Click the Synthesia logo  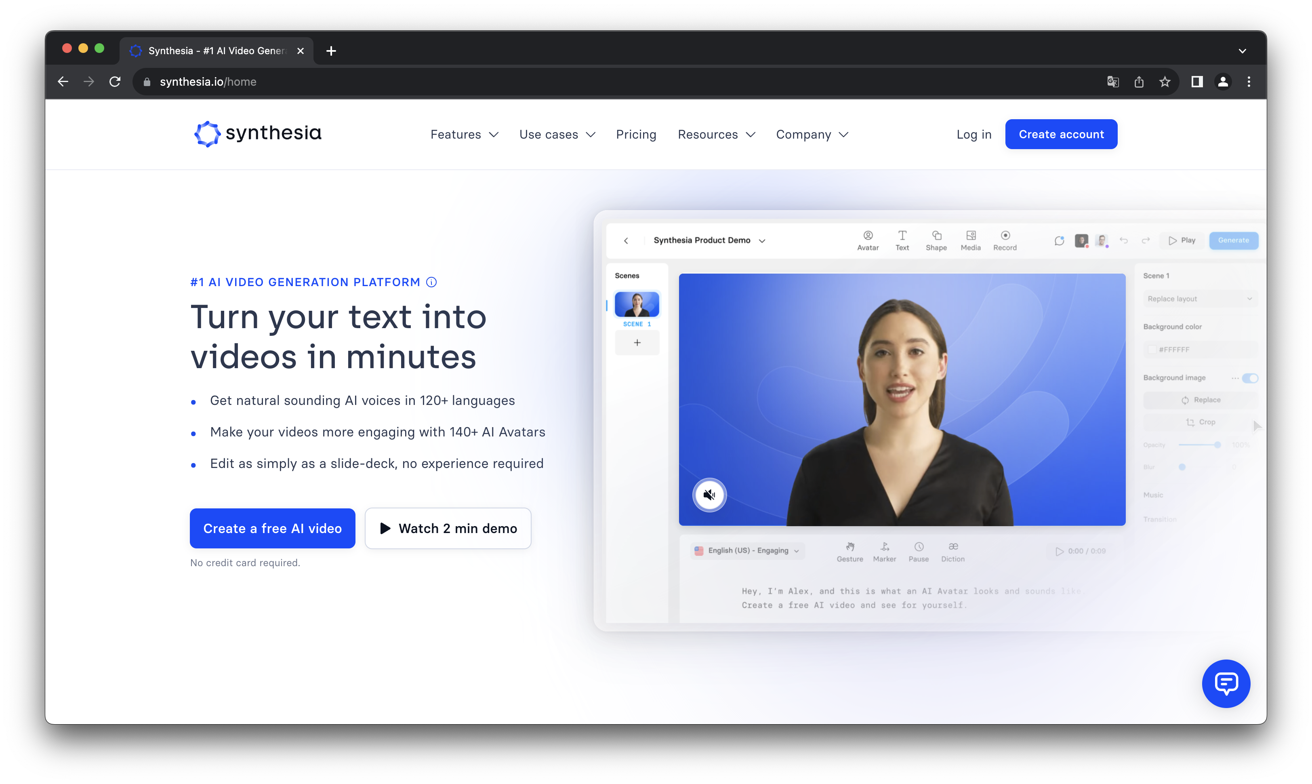pos(258,134)
